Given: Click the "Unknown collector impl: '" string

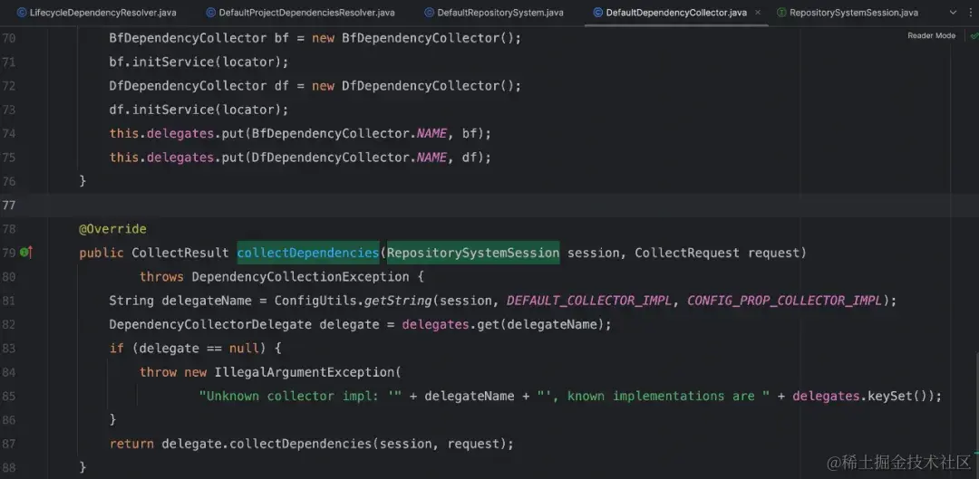Looking at the screenshot, I should pos(300,396).
